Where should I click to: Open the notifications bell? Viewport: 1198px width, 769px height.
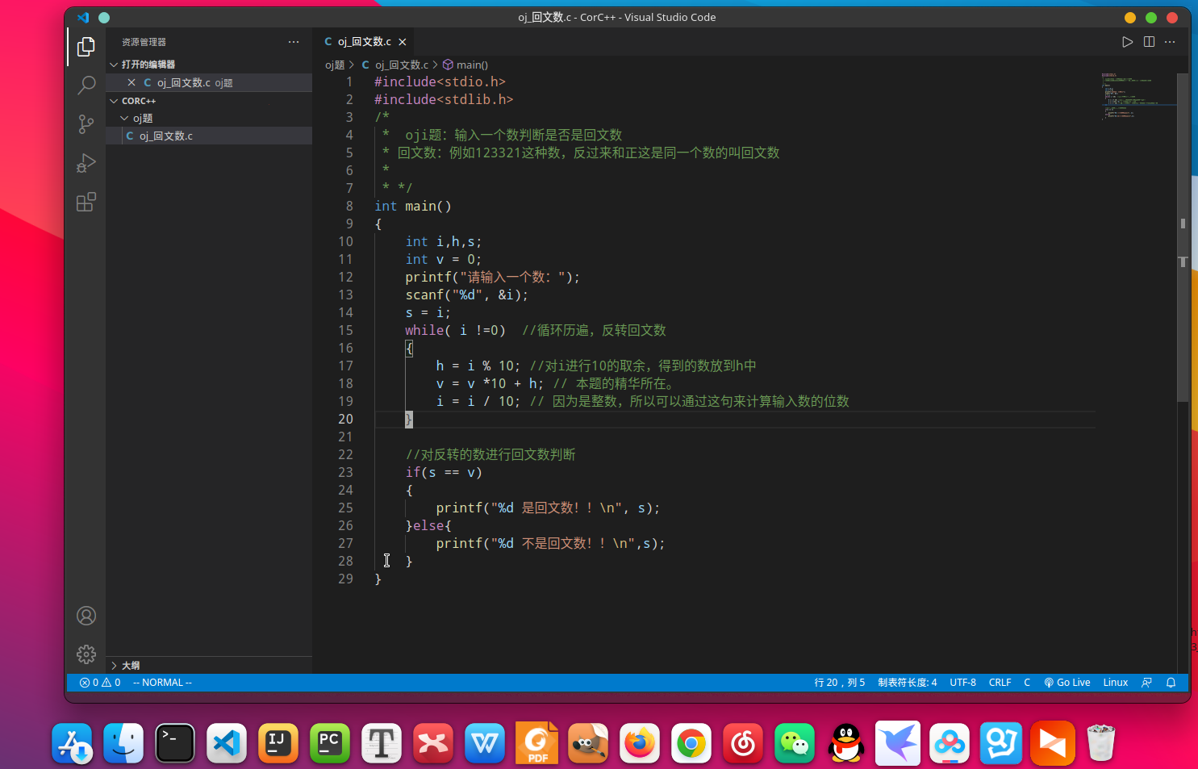coord(1171,683)
